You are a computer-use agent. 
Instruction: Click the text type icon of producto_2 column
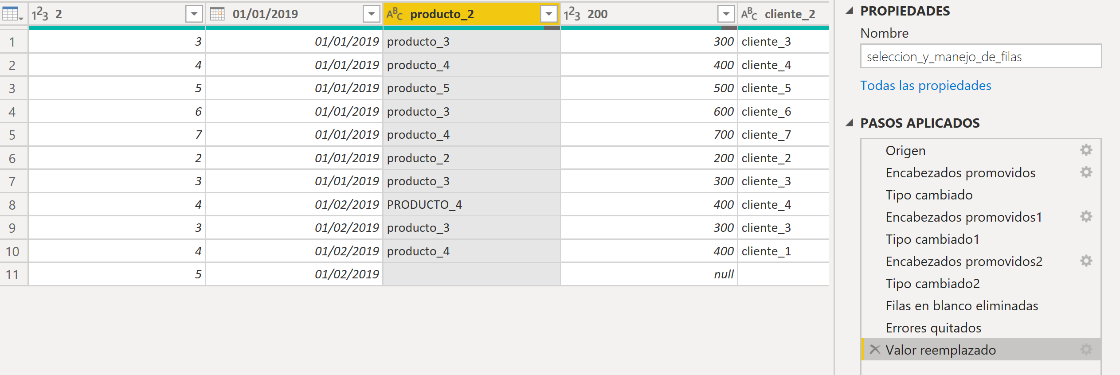[x=394, y=14]
